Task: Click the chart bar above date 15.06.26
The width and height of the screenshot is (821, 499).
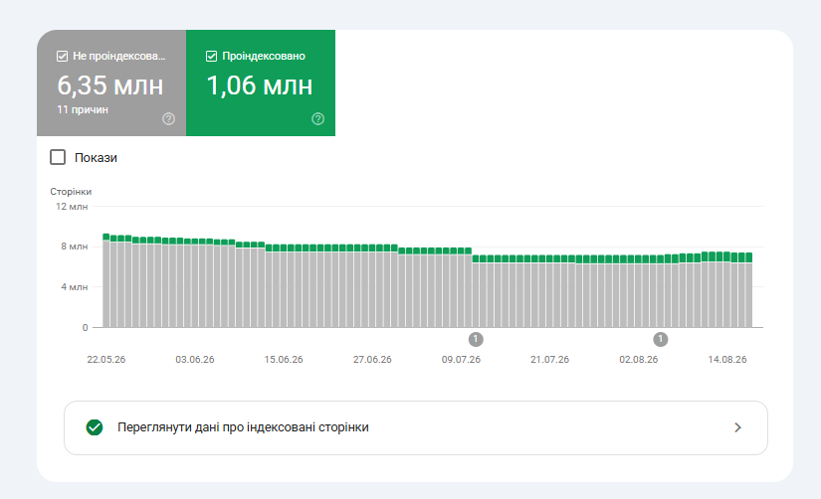Action: click(284, 286)
